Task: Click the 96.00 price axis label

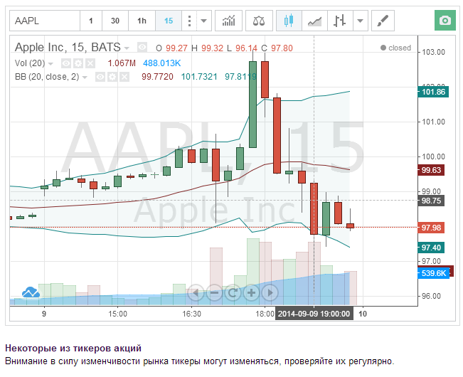Action: (x=431, y=296)
